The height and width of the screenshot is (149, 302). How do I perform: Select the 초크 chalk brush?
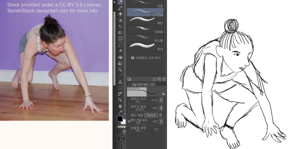coord(145,47)
